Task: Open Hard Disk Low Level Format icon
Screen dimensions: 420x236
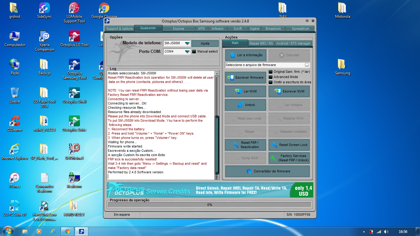Action: click(x=44, y=210)
